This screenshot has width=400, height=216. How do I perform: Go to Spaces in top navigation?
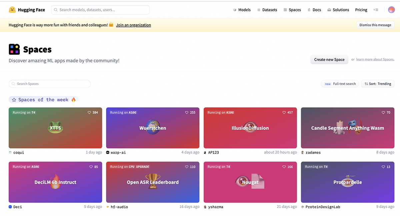[x=292, y=10]
